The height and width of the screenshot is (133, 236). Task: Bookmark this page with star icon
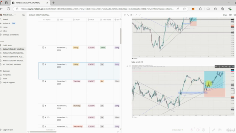pos(184,9)
